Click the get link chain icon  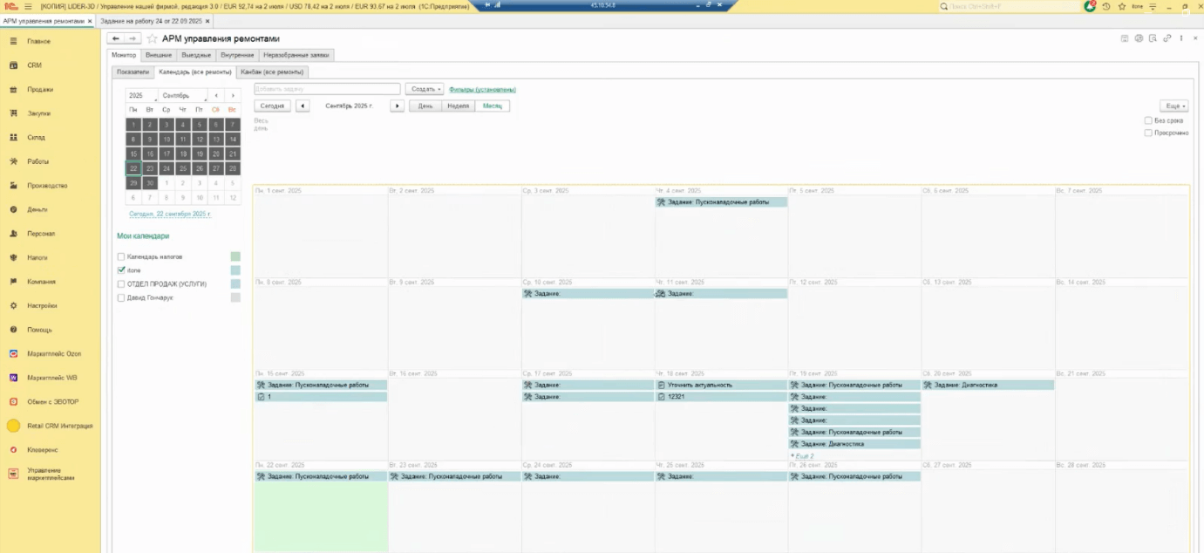pyautogui.click(x=1167, y=38)
